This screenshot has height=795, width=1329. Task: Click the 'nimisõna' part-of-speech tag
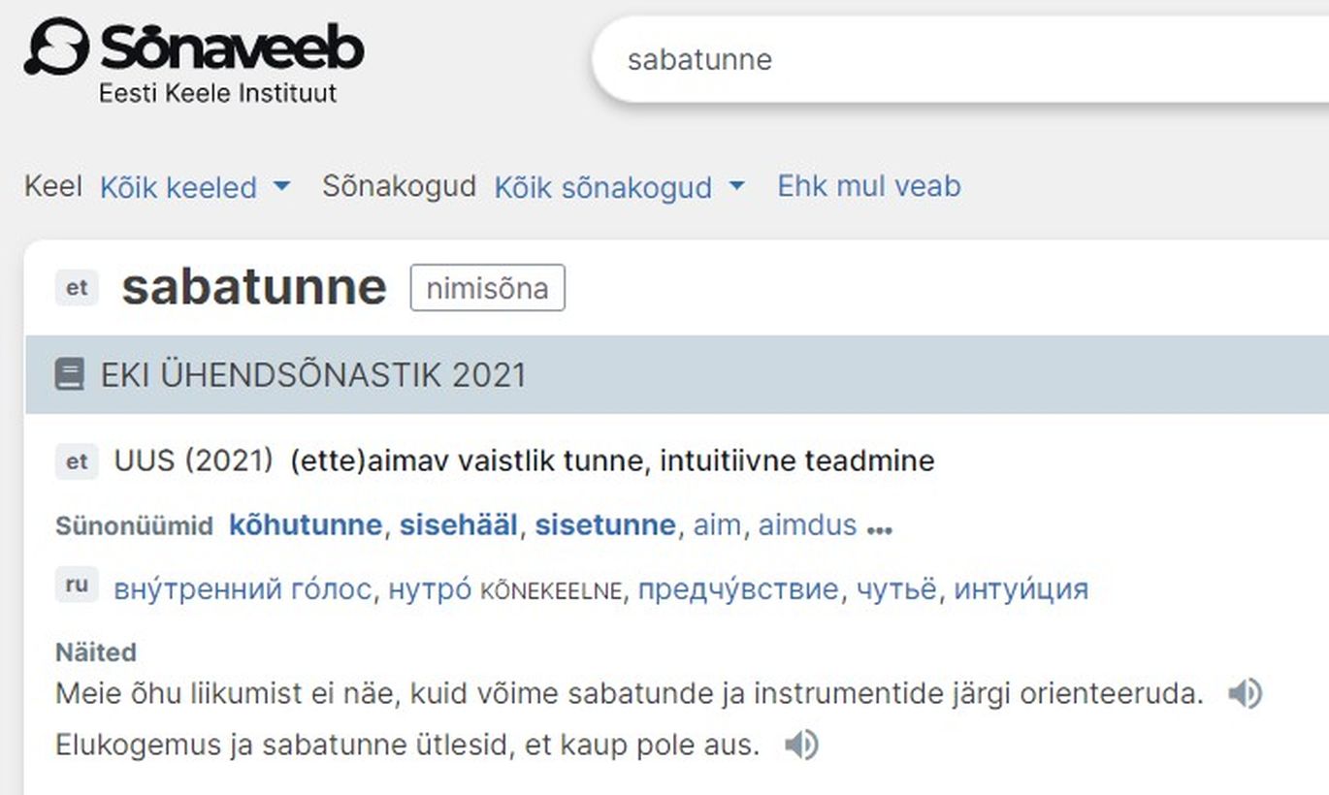click(487, 288)
